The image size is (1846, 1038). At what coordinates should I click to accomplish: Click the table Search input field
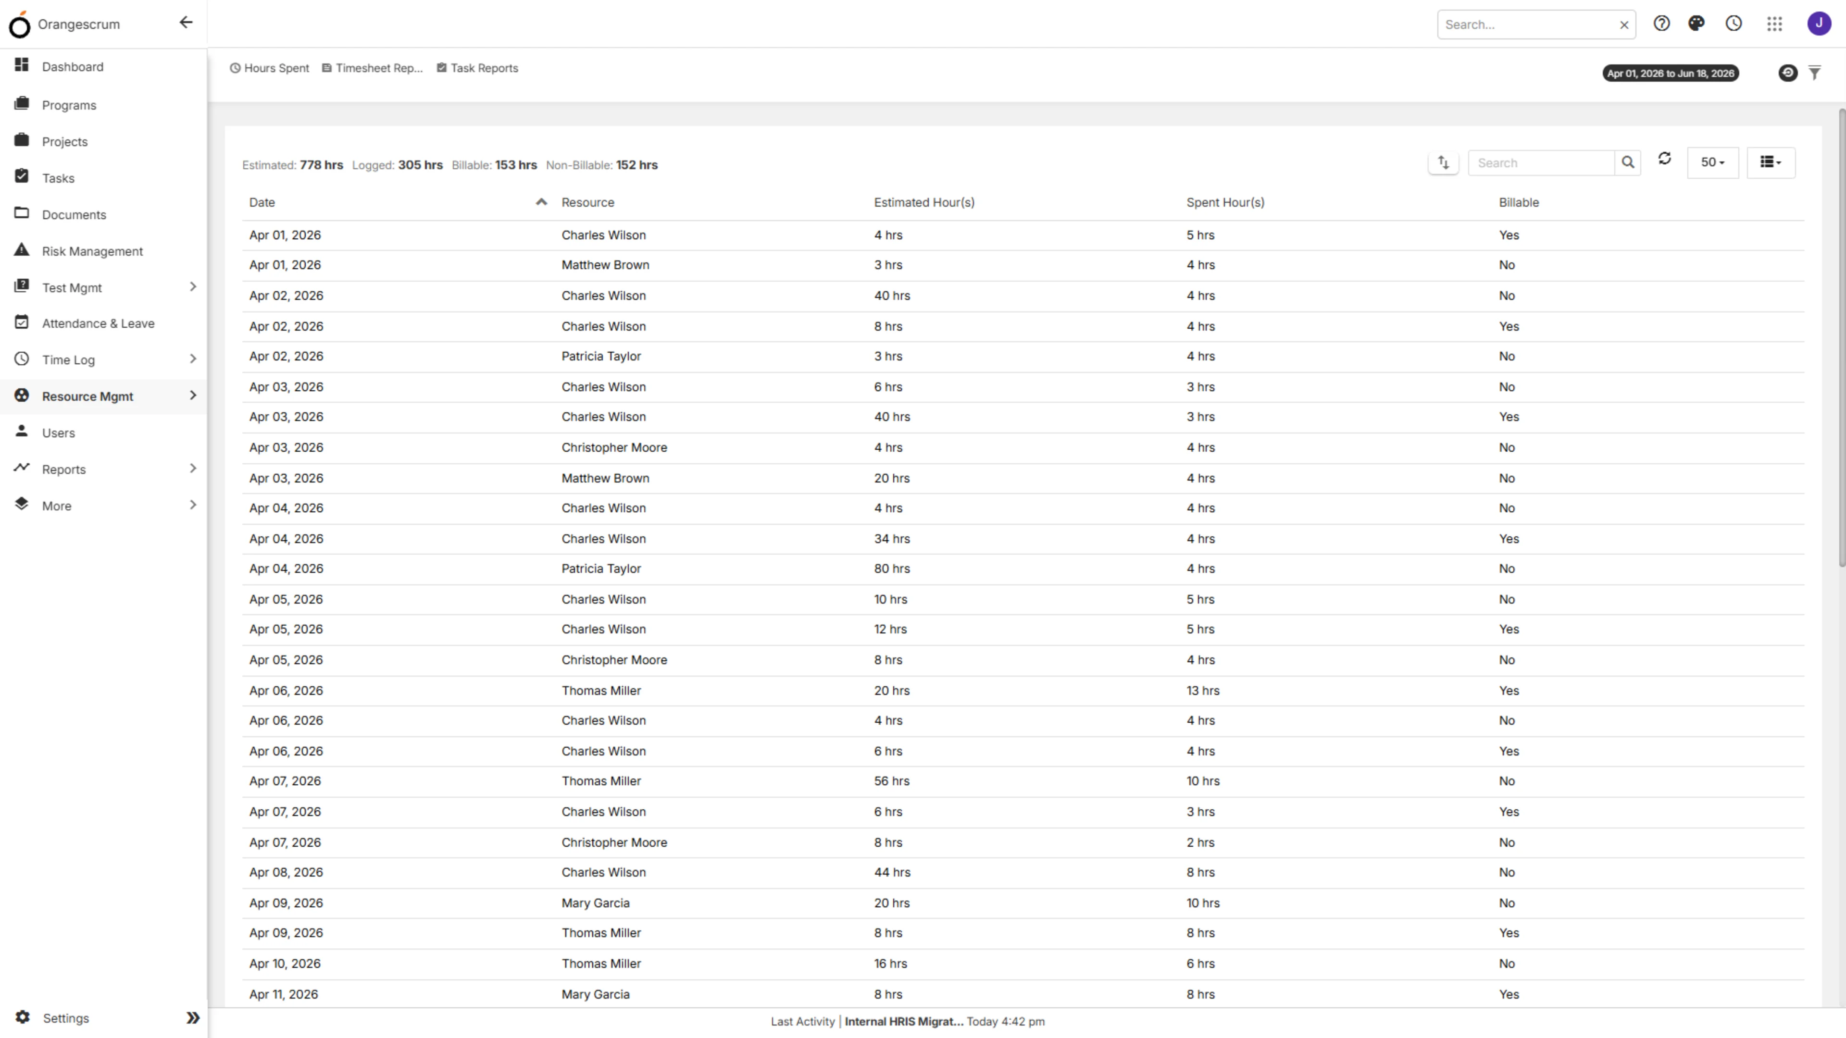point(1541,162)
